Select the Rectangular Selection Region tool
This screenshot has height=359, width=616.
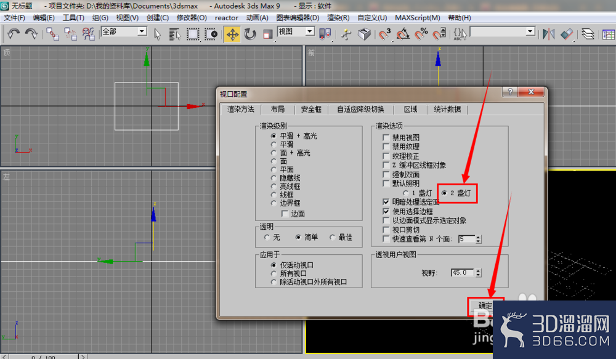click(x=192, y=34)
